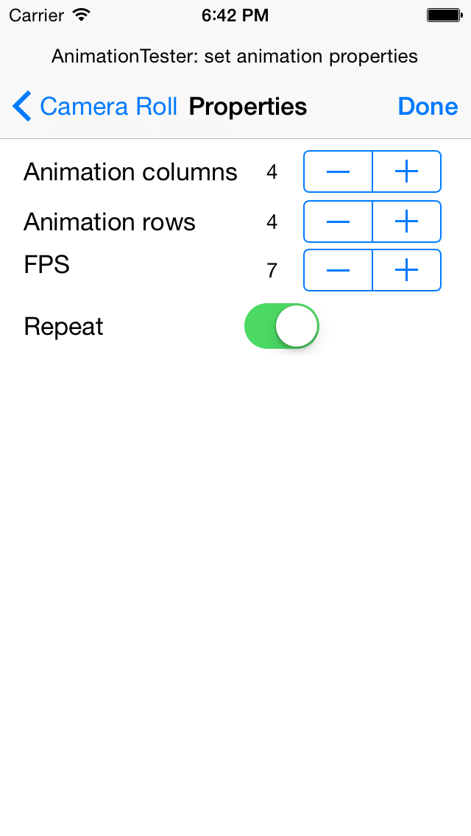The image size is (471, 836).
Task: Tap the battery icon in status bar
Action: click(x=445, y=14)
